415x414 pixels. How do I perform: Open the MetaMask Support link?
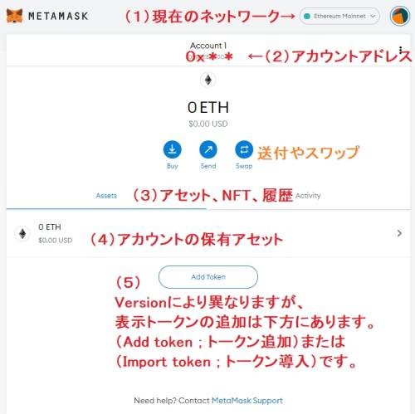pyautogui.click(x=247, y=400)
